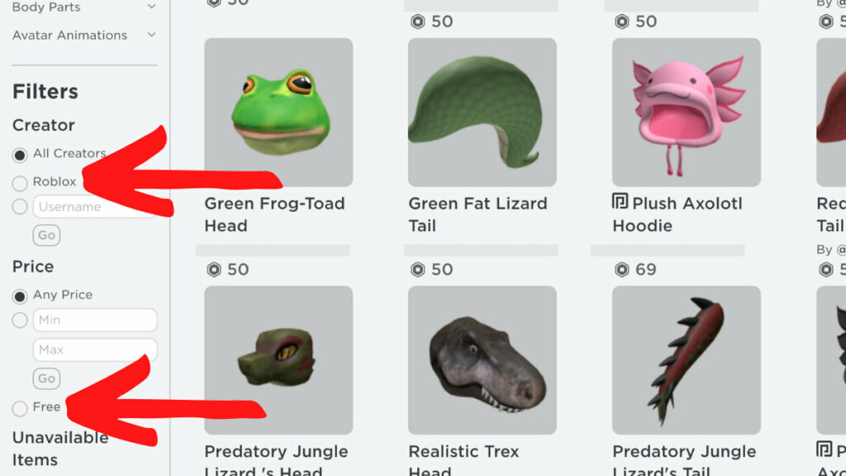The width and height of the screenshot is (846, 476).
Task: Select the Free price radio button
Action: tap(20, 408)
